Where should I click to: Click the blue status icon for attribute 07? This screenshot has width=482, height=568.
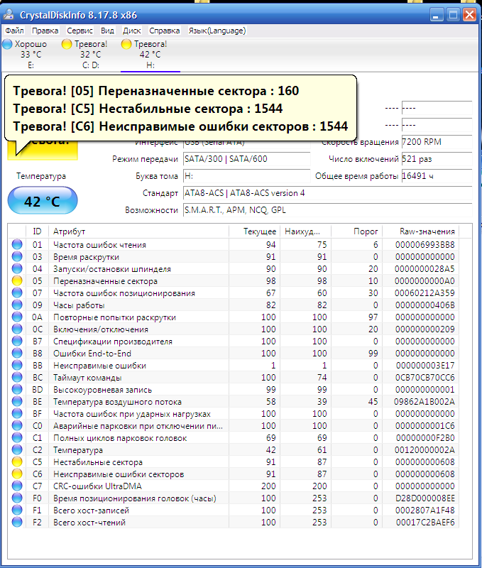[17, 293]
